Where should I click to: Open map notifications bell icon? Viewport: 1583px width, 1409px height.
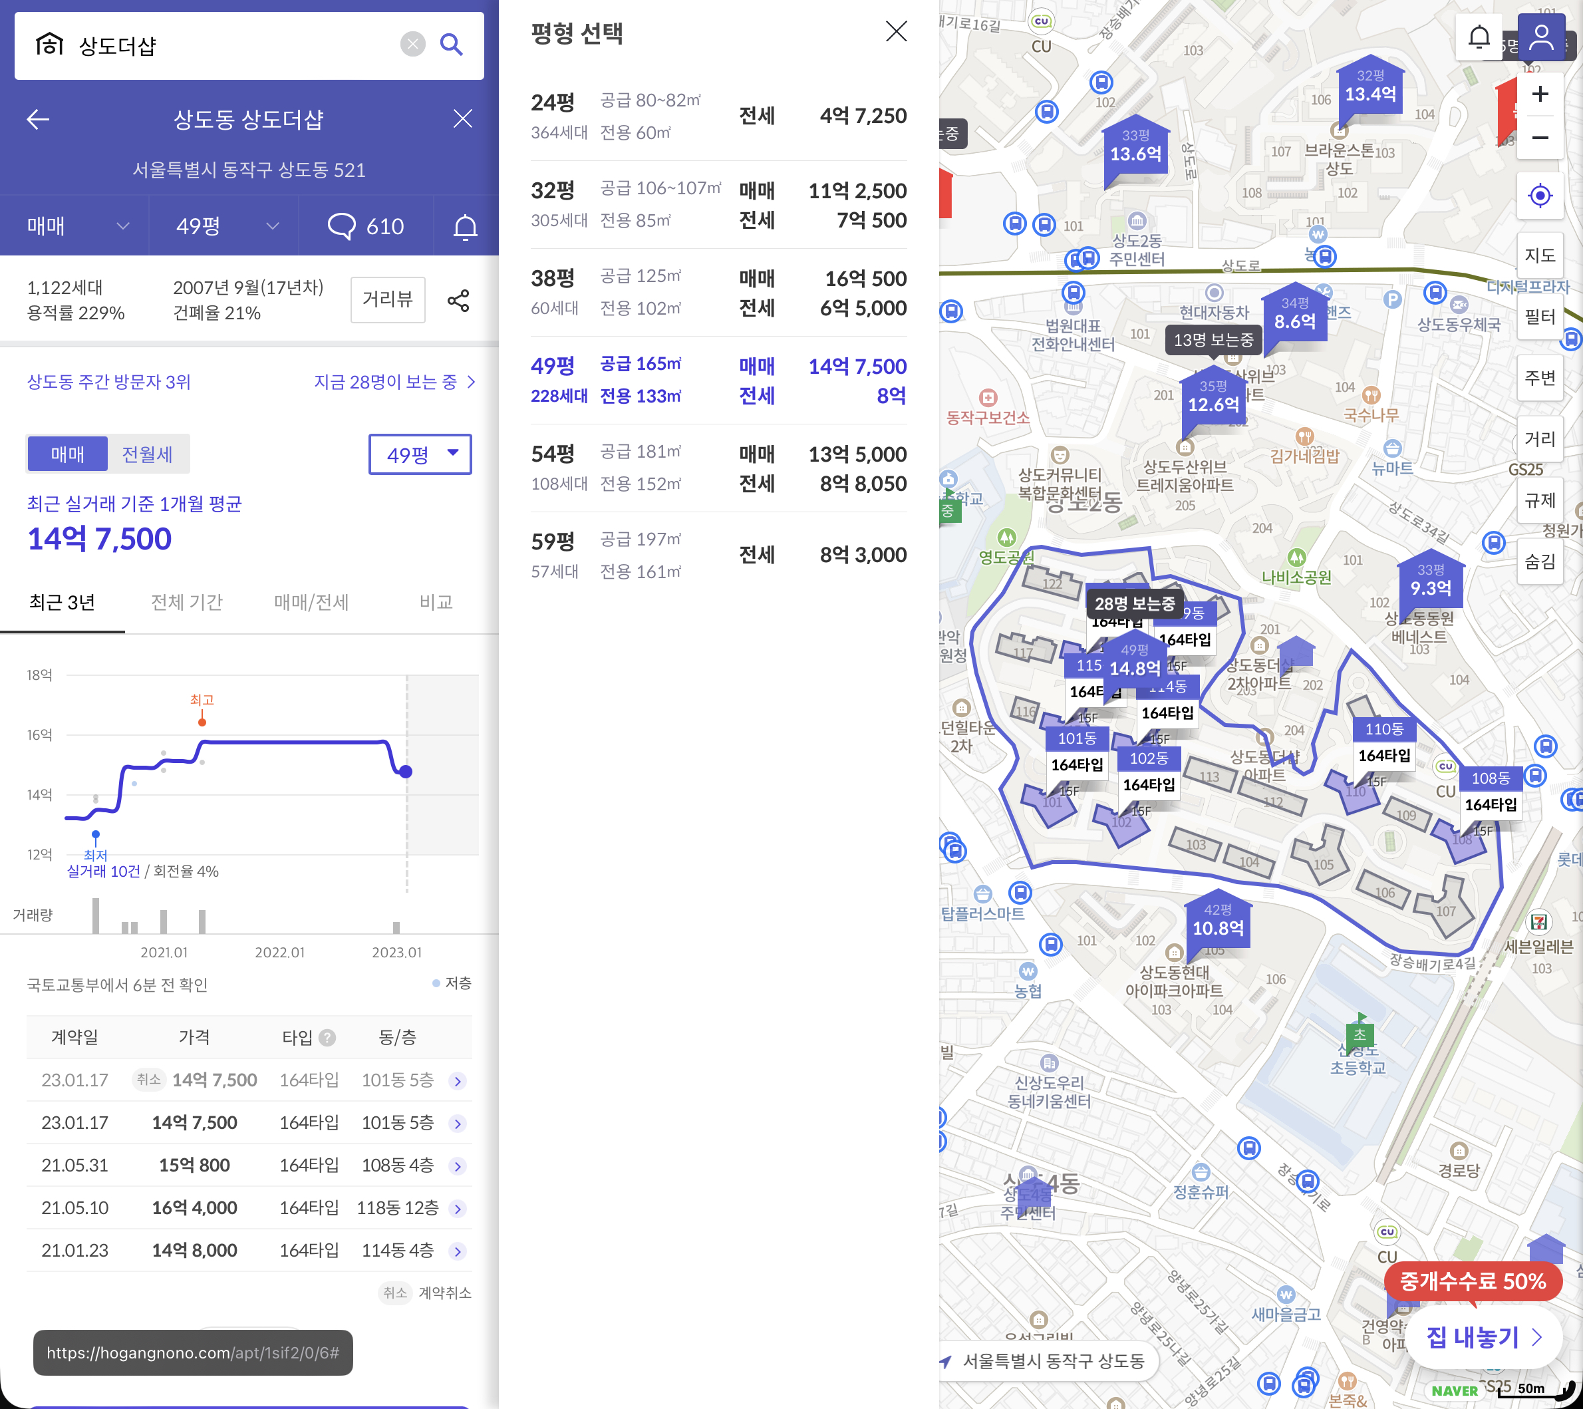(x=1479, y=37)
